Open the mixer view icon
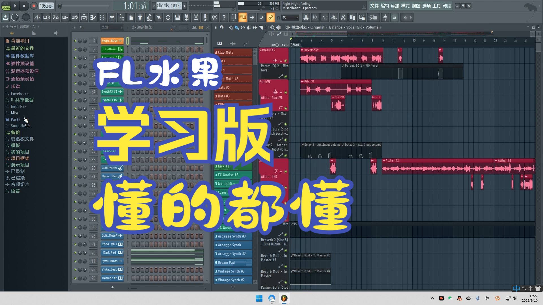Image resolution: width=543 pixels, height=305 pixels. click(112, 18)
